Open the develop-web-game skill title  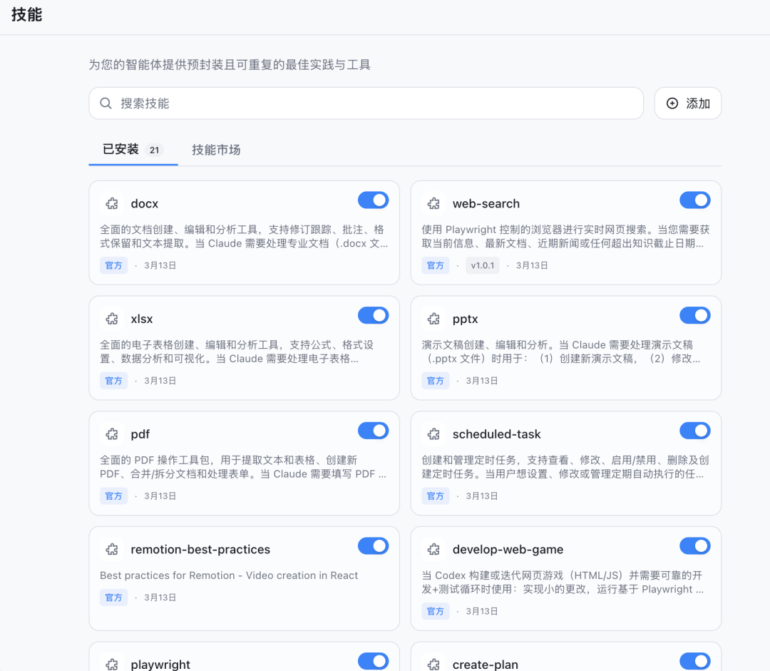[x=508, y=549]
